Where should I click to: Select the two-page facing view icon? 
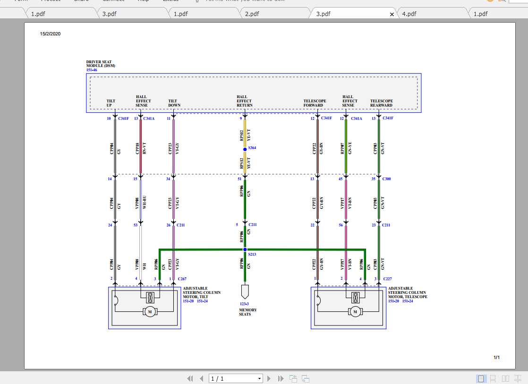coord(505,378)
